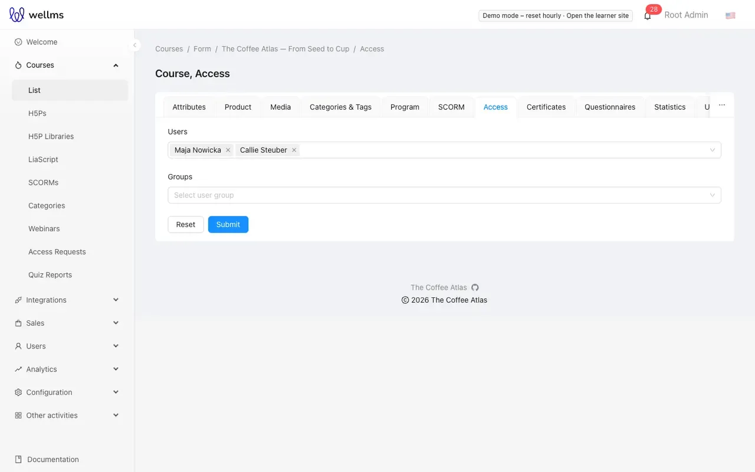Collapse the sidebar with the arrow handle
755x472 pixels.
click(134, 45)
